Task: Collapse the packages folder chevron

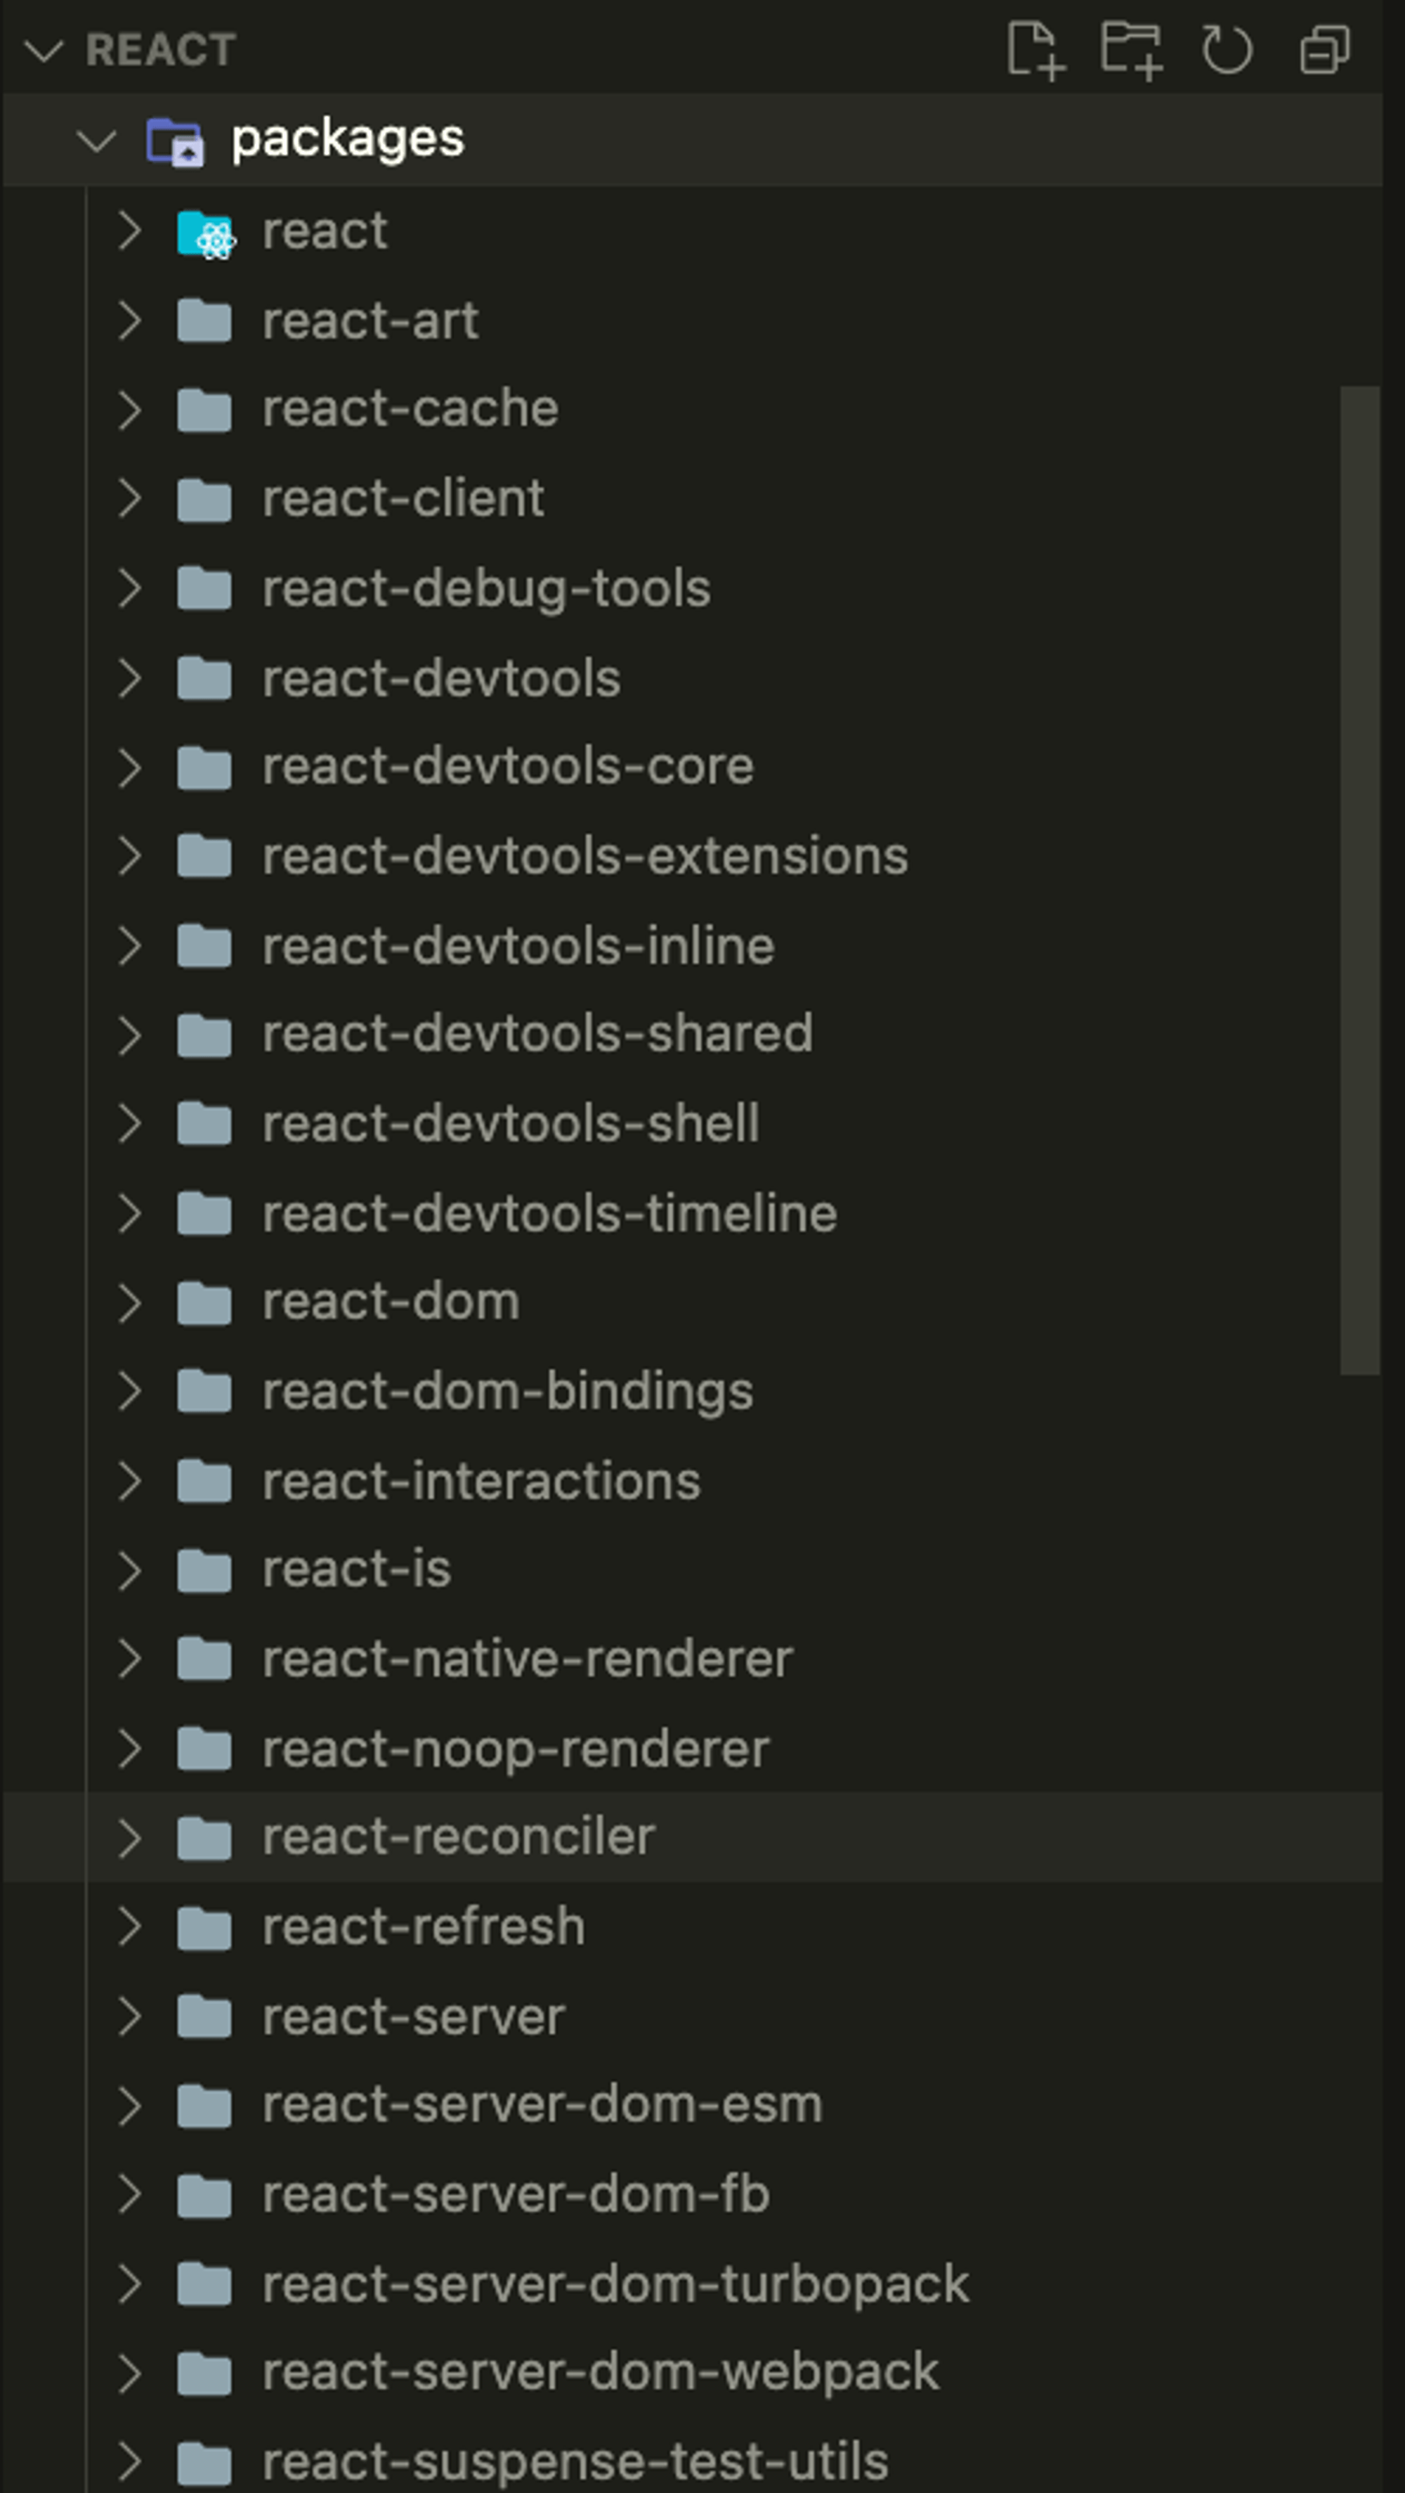Action: pyautogui.click(x=97, y=141)
